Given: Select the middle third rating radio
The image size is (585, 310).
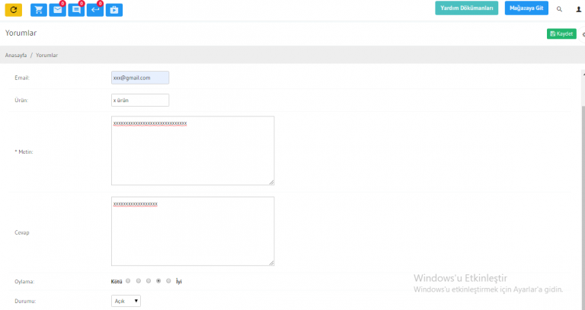Looking at the screenshot, I should click(x=149, y=281).
